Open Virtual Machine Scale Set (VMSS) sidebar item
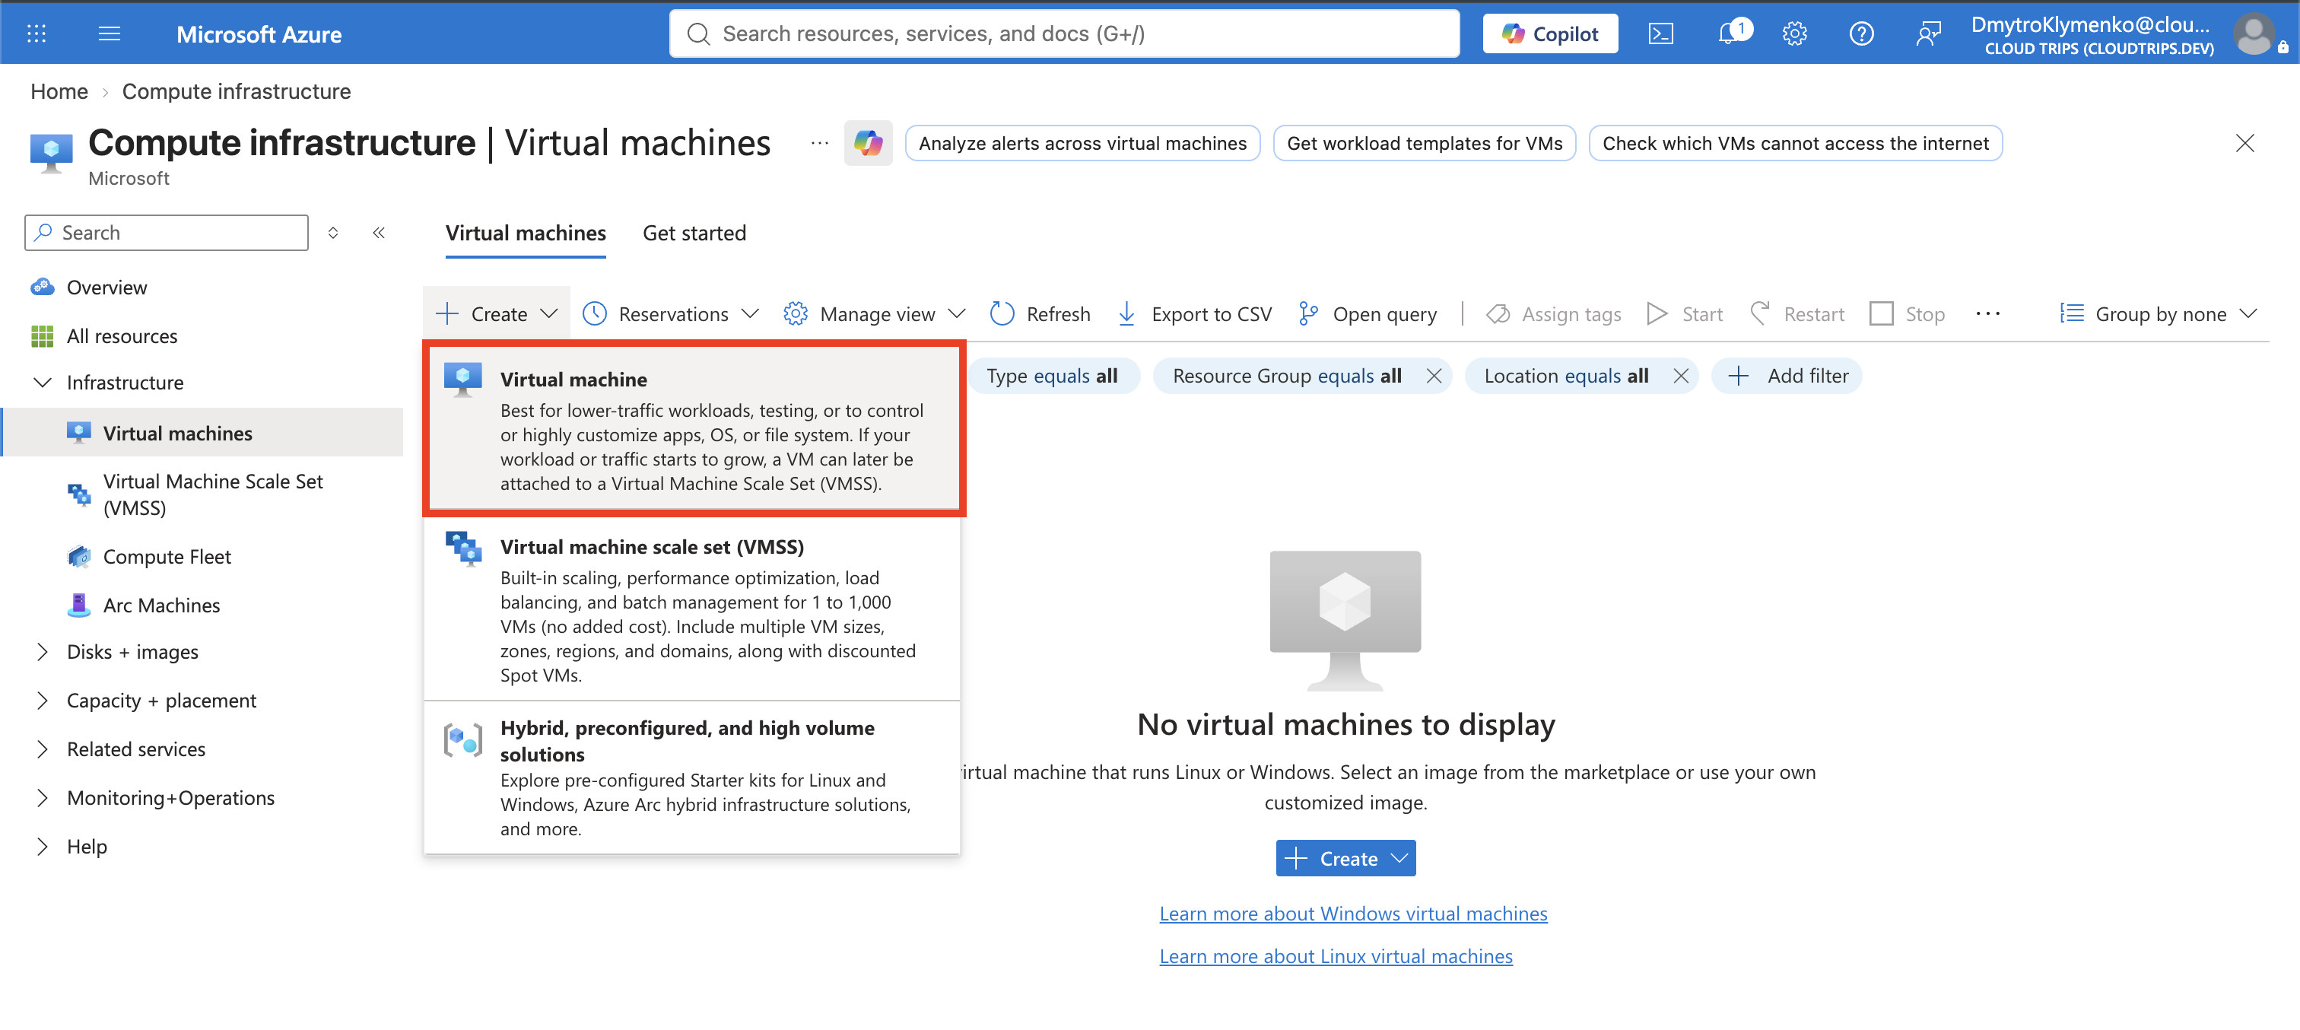The height and width of the screenshot is (1030, 2300). (x=212, y=495)
